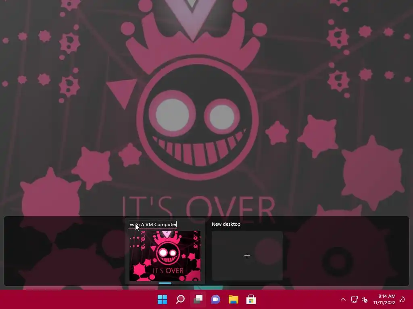This screenshot has height=309, width=413.
Task: Open File Explorer from taskbar
Action: pos(234,299)
